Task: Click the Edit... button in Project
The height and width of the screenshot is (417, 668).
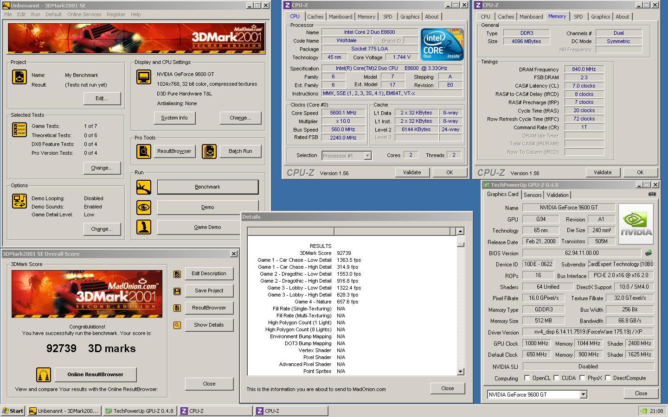Action: click(102, 98)
